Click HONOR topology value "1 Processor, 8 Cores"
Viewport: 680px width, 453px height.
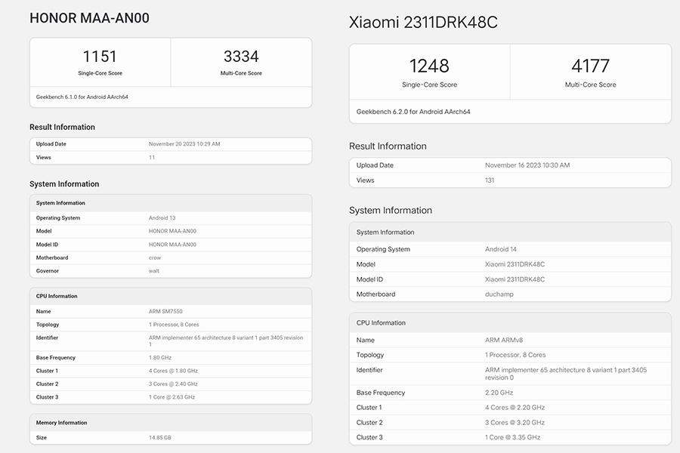coord(174,325)
